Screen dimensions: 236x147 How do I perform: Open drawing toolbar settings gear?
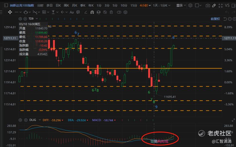pos(125,12)
